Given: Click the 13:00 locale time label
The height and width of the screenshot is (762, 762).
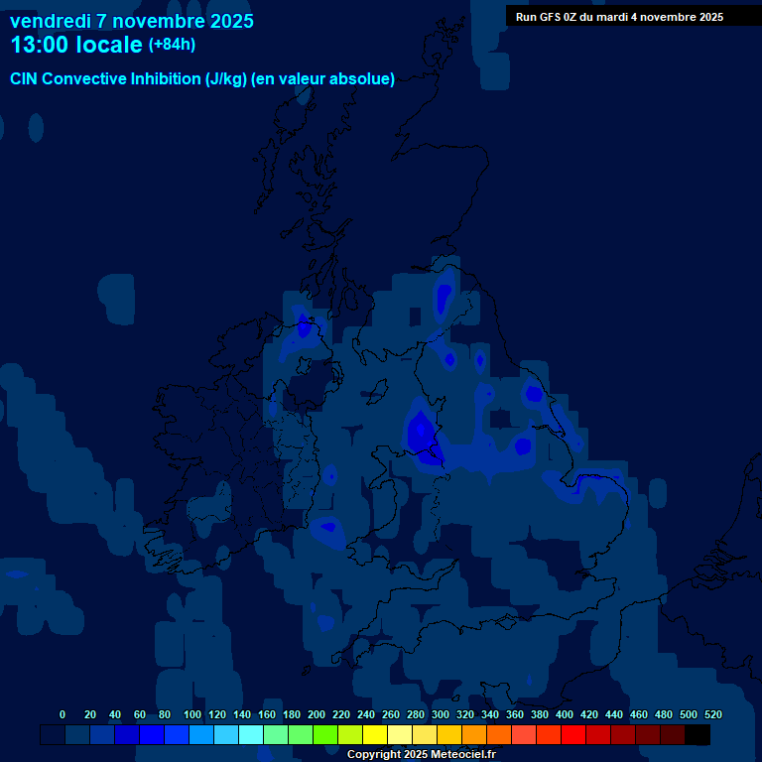Looking at the screenshot, I should tap(76, 45).
